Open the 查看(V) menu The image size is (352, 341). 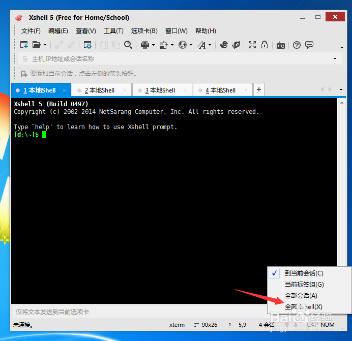tap(86, 30)
